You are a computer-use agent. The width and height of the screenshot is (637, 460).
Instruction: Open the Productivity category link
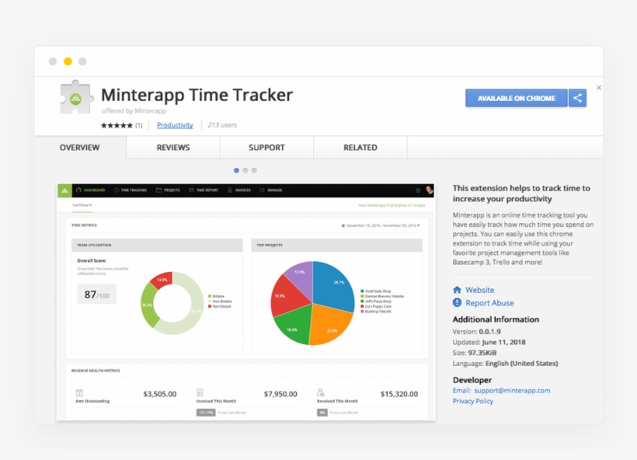pos(175,125)
